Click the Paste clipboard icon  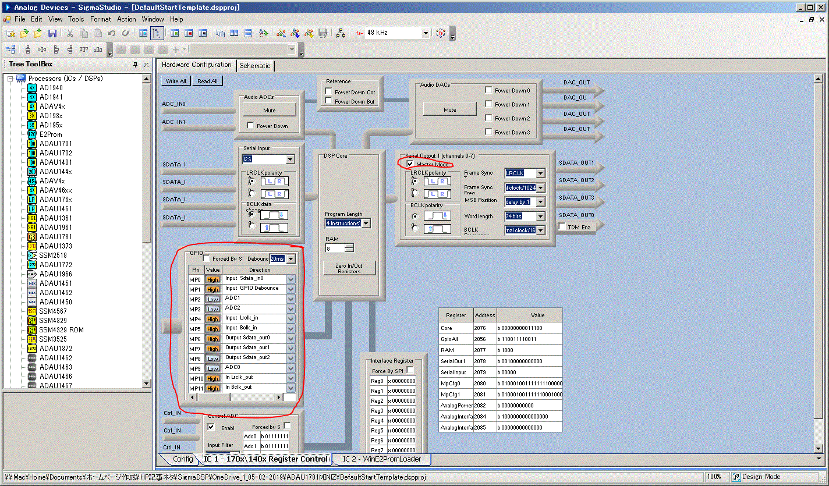pyautogui.click(x=98, y=33)
